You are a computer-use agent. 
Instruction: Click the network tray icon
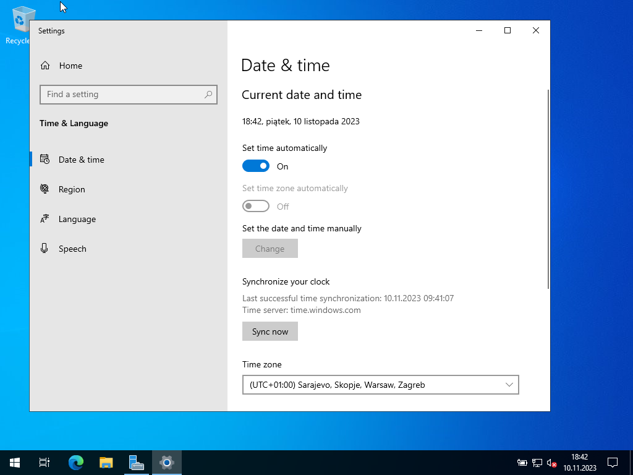pyautogui.click(x=537, y=463)
